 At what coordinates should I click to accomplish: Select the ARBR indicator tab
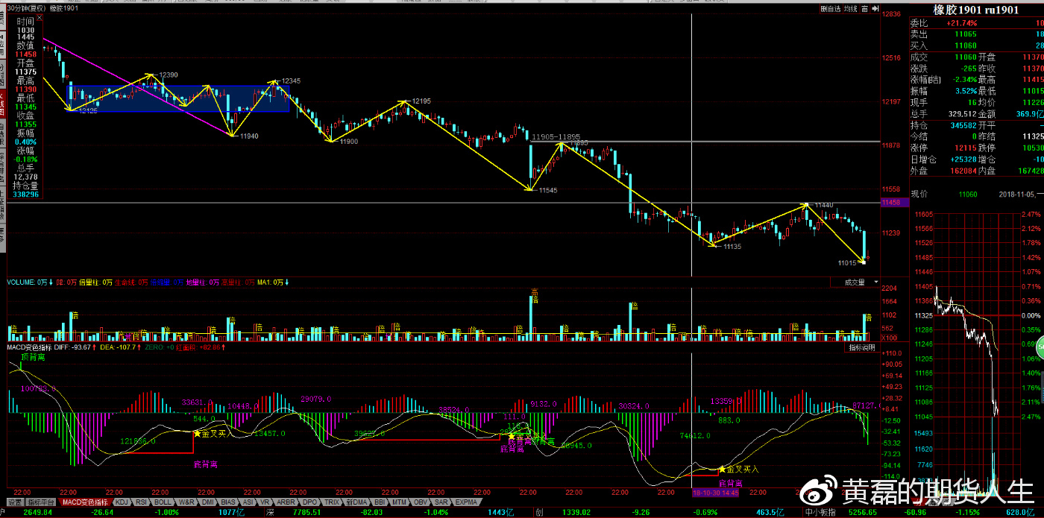(286, 502)
